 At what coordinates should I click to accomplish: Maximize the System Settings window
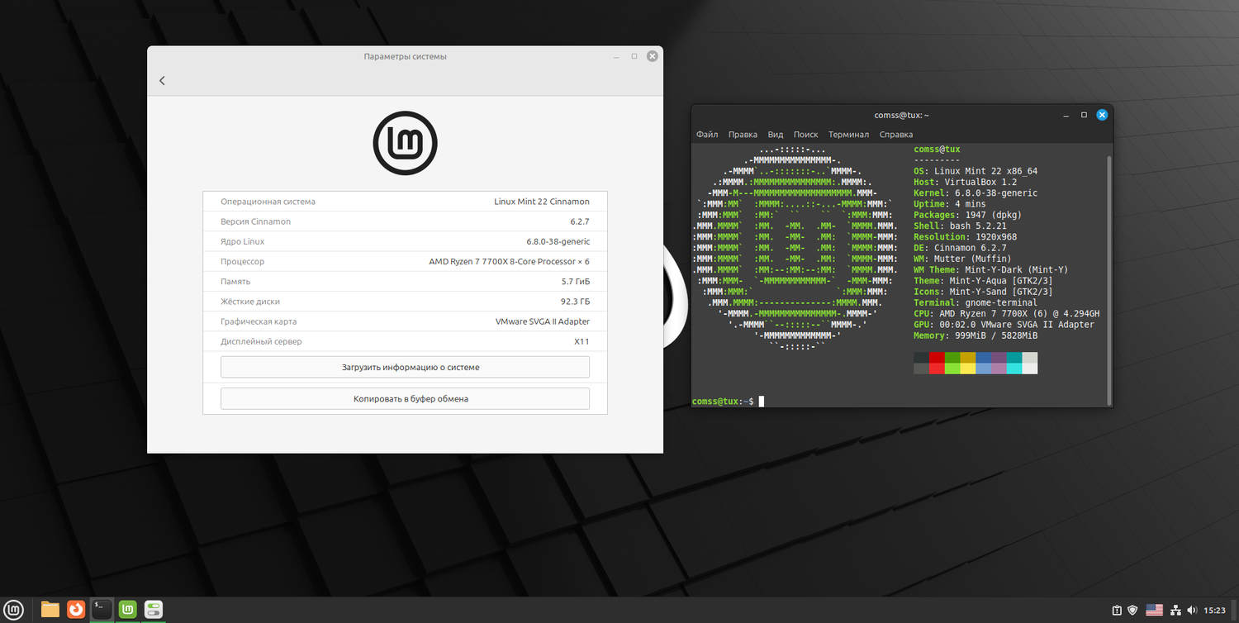pos(634,56)
